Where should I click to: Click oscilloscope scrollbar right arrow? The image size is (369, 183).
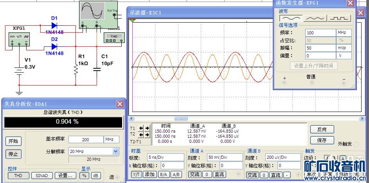[362, 119]
